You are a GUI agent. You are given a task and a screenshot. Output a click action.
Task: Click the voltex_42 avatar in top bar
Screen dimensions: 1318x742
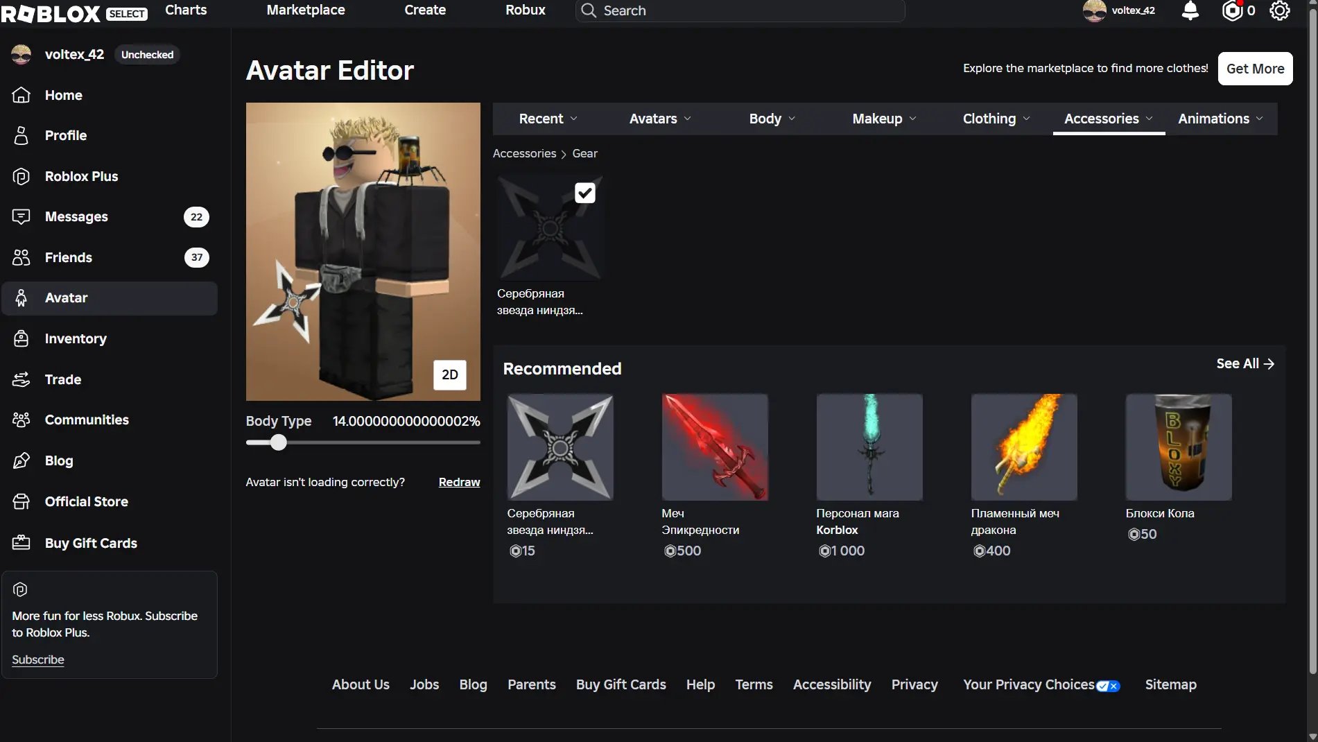pyautogui.click(x=1095, y=10)
